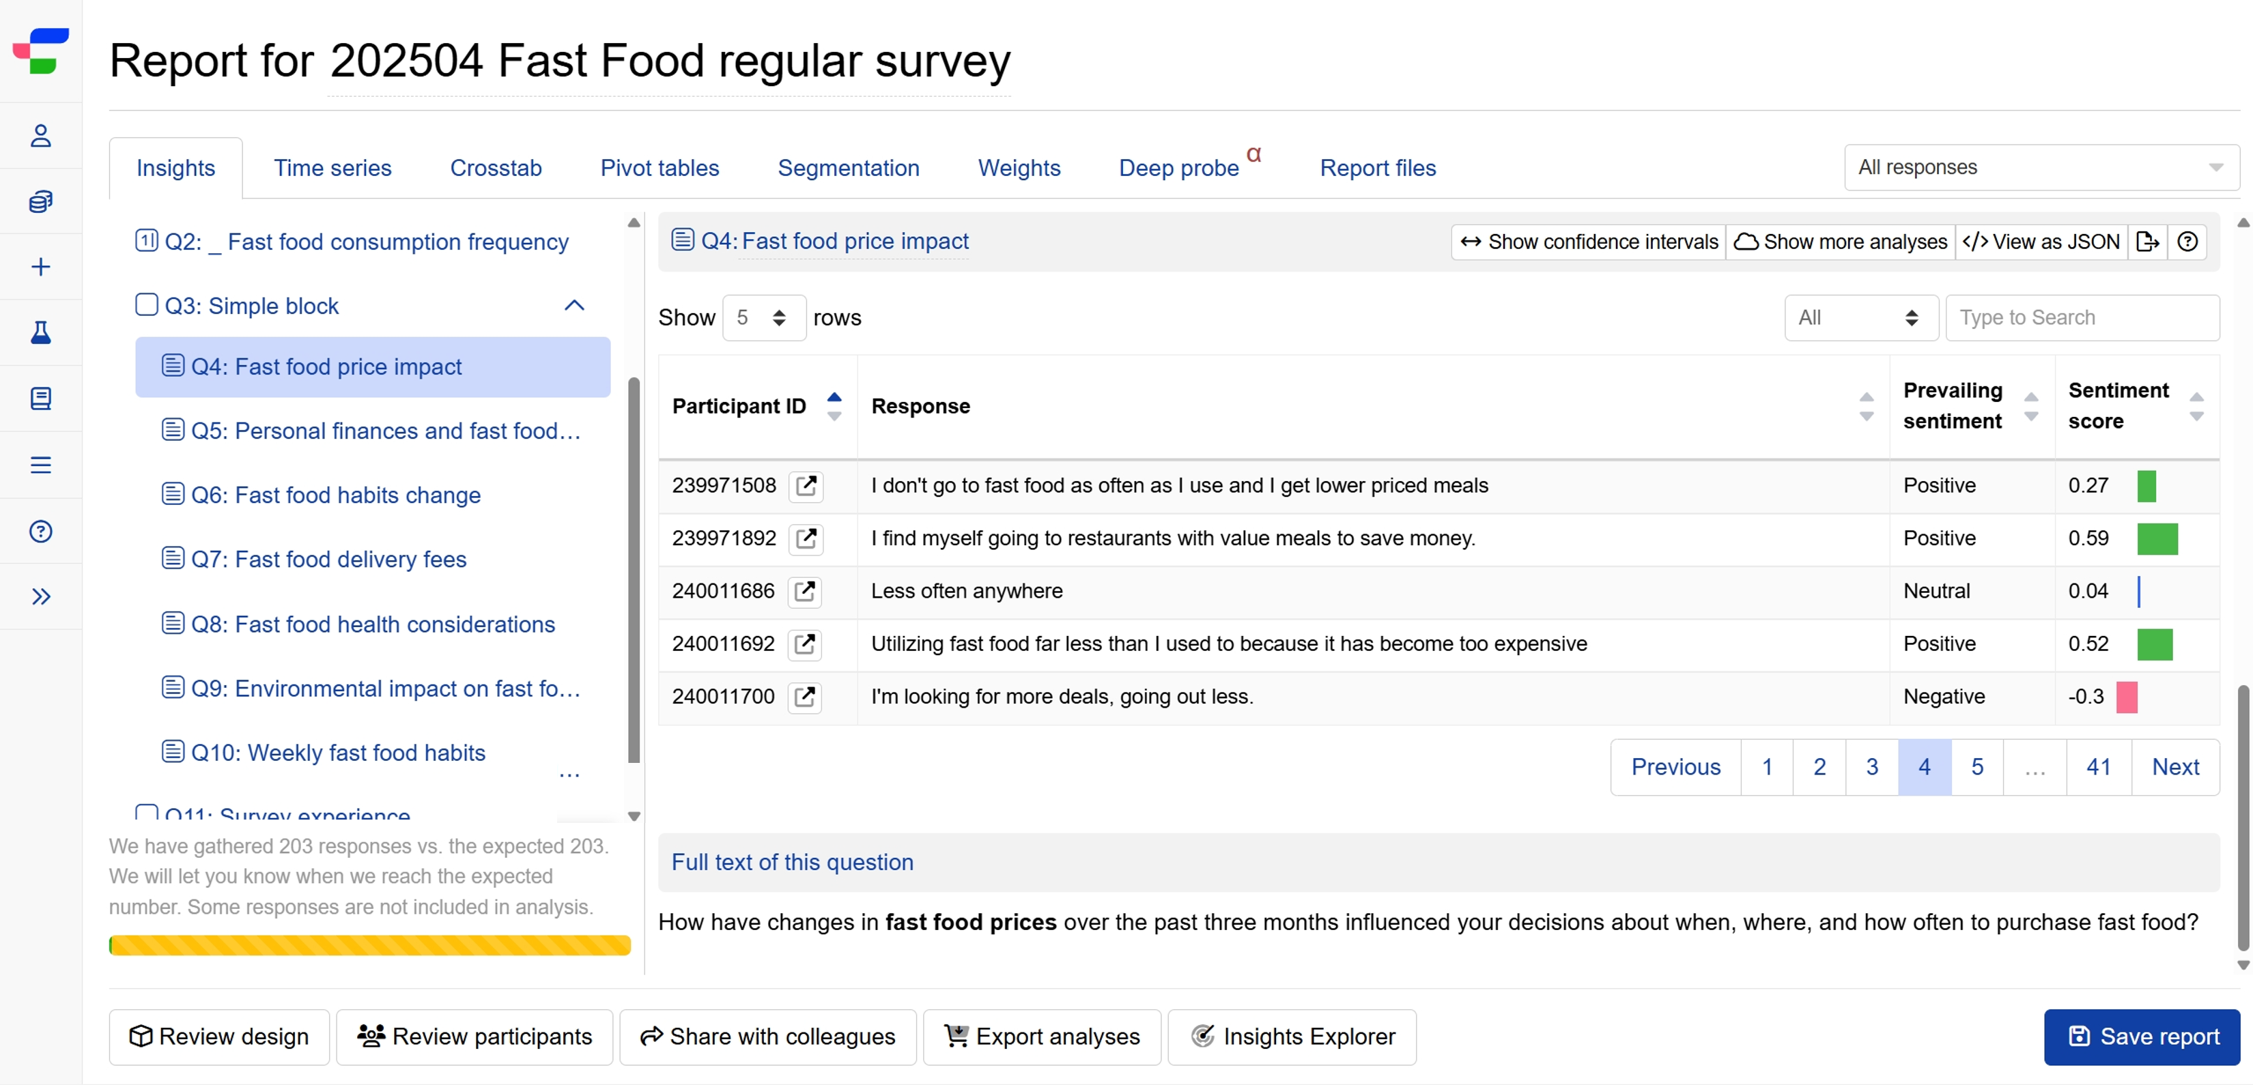Click Show more analyses button
The width and height of the screenshot is (2253, 1085).
1840,242
